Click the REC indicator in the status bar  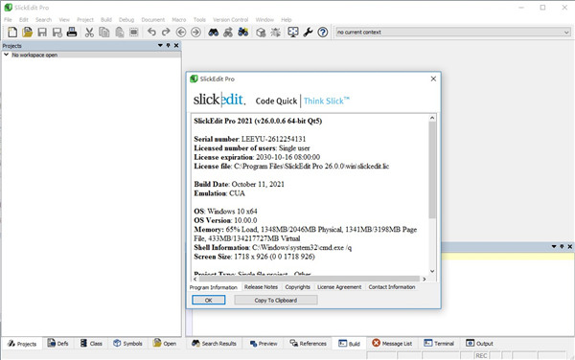pos(481,355)
